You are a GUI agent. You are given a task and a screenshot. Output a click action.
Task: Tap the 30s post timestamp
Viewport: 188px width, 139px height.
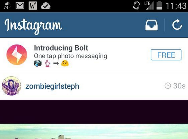(x=179, y=86)
